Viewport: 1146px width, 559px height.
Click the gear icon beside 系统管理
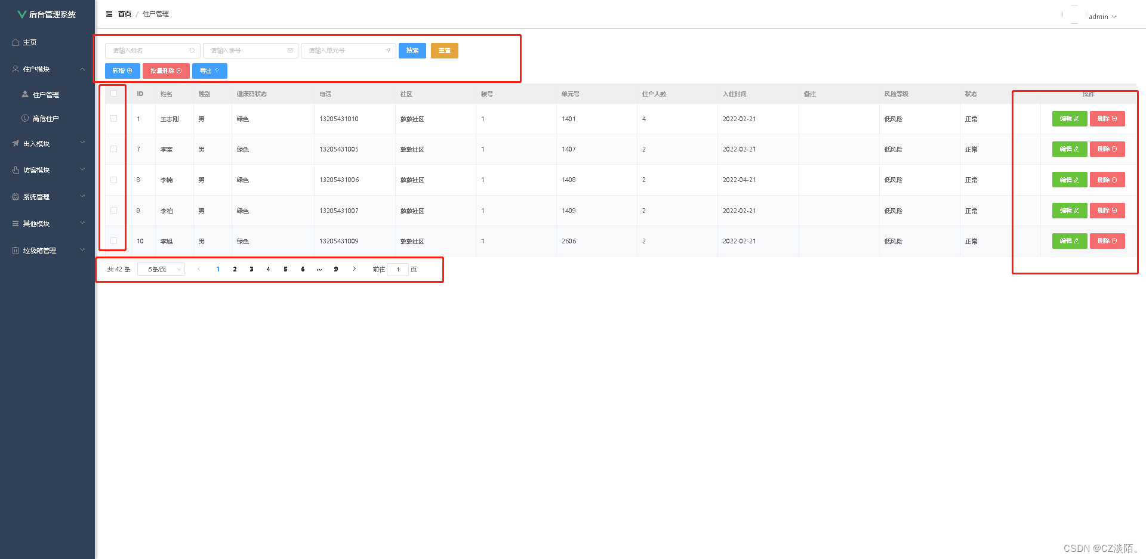(16, 196)
